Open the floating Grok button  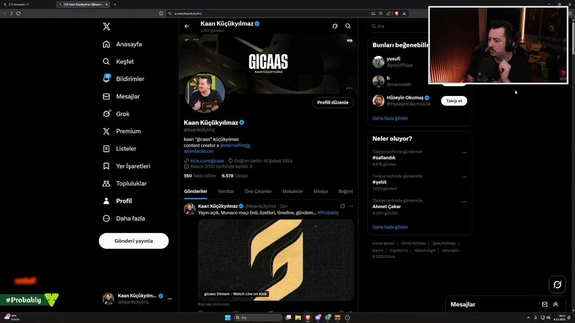coord(557,284)
